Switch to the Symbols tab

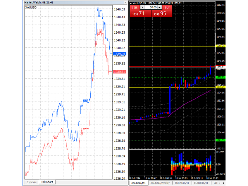click(x=31, y=181)
